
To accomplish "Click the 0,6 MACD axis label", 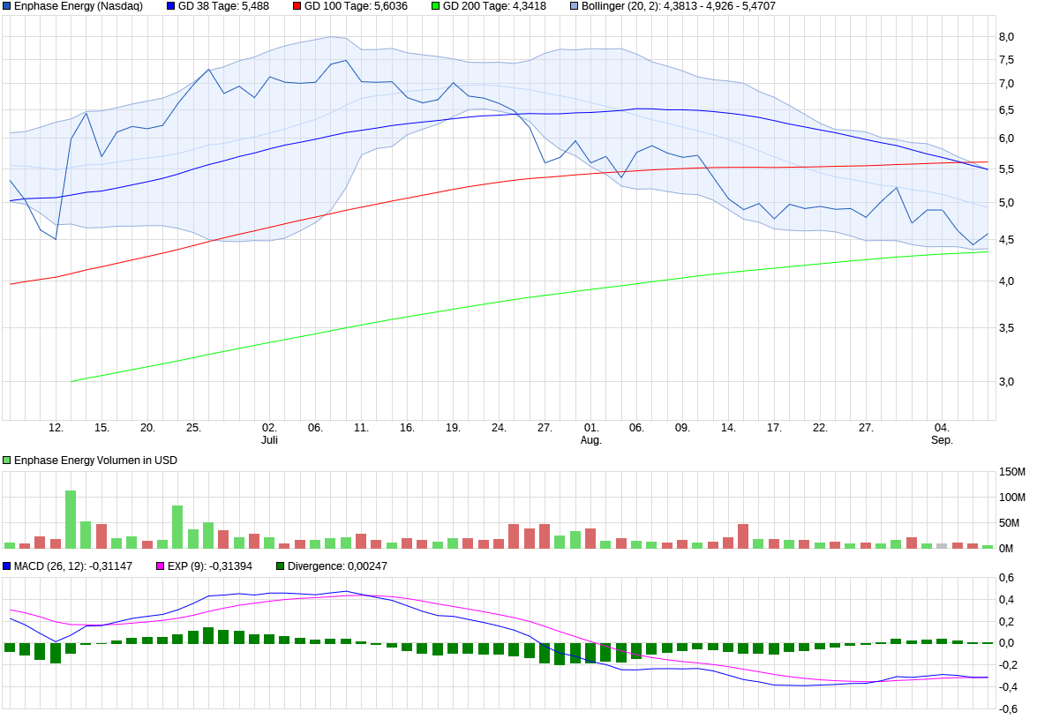I will (1006, 578).
